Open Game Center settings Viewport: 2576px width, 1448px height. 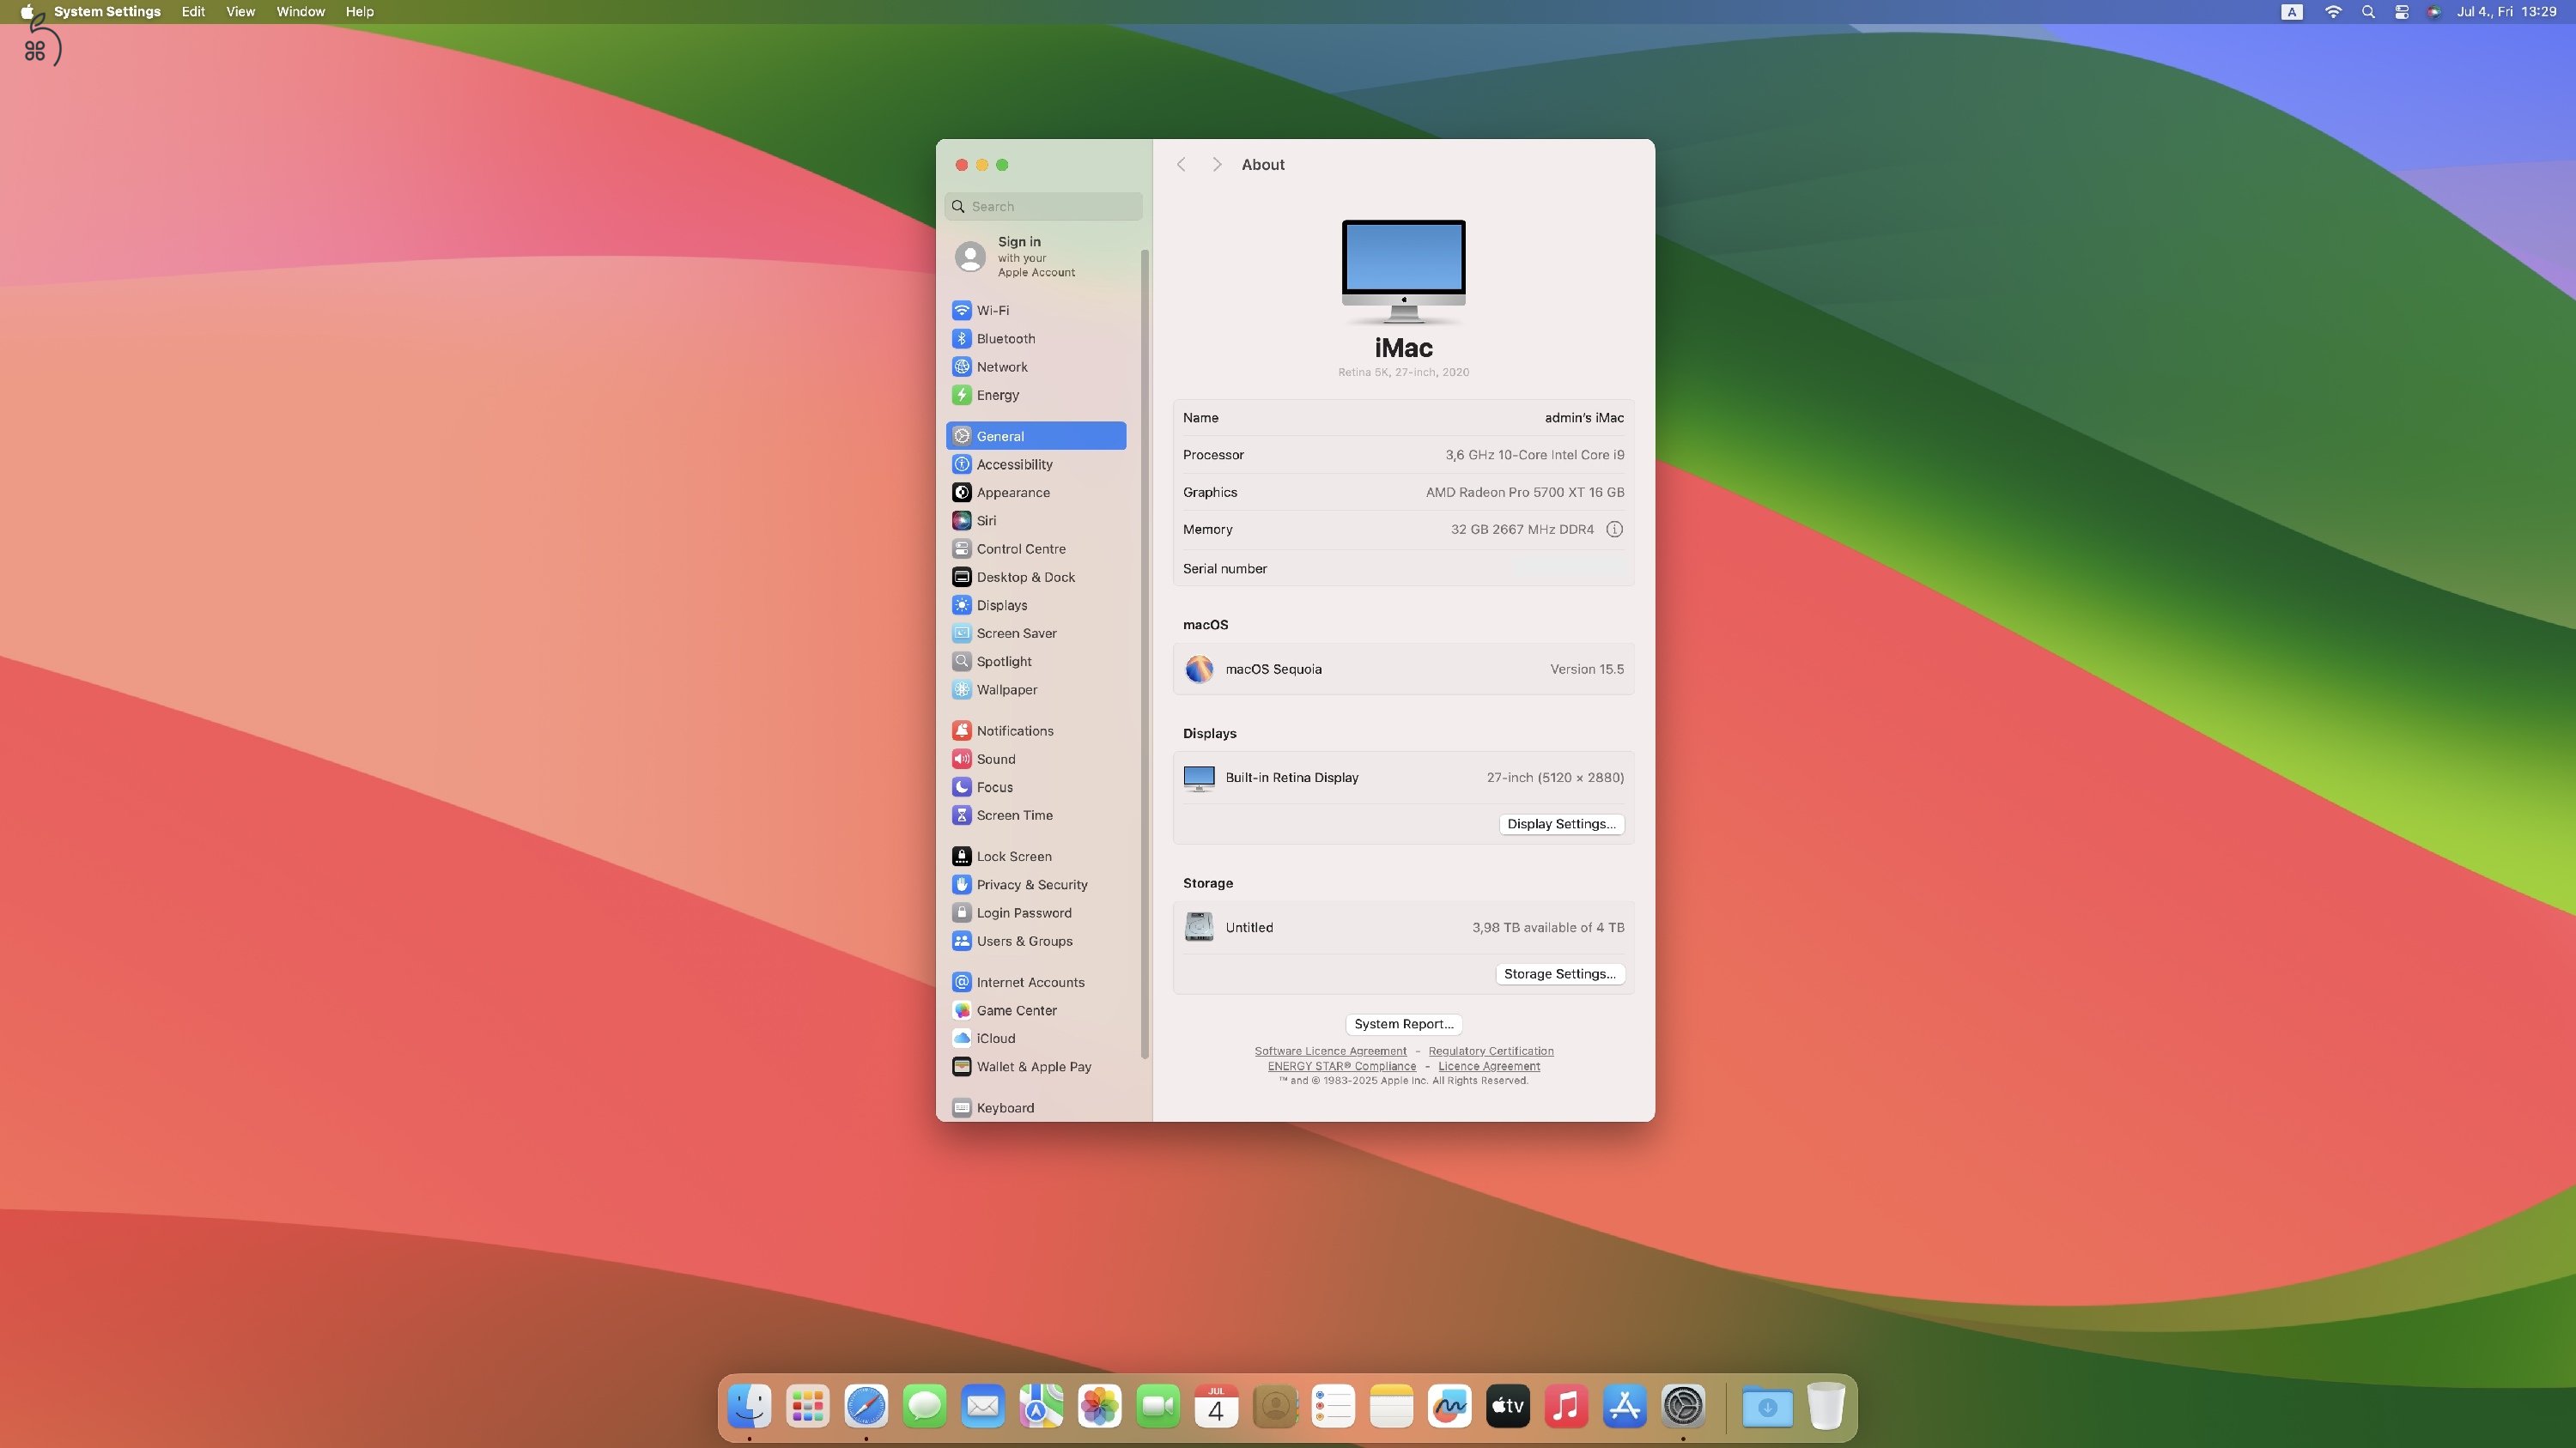(x=1035, y=1010)
